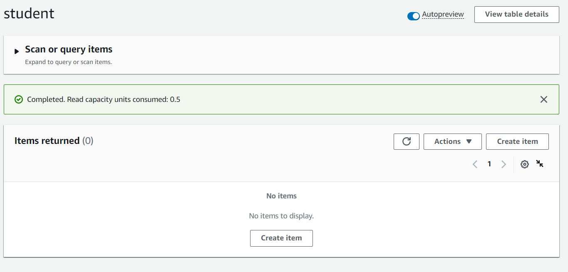Click the student table title
This screenshot has height=272, width=568.
[29, 13]
